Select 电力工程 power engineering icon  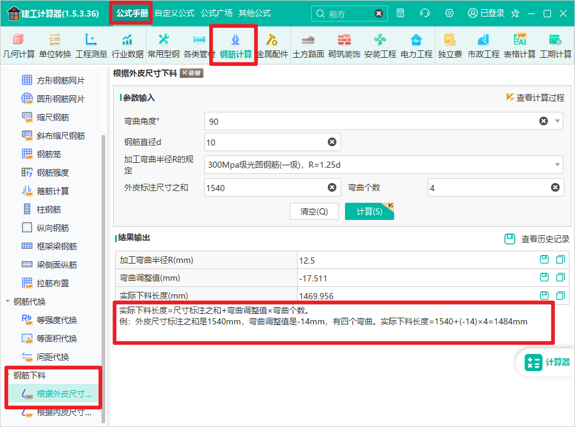pos(416,46)
